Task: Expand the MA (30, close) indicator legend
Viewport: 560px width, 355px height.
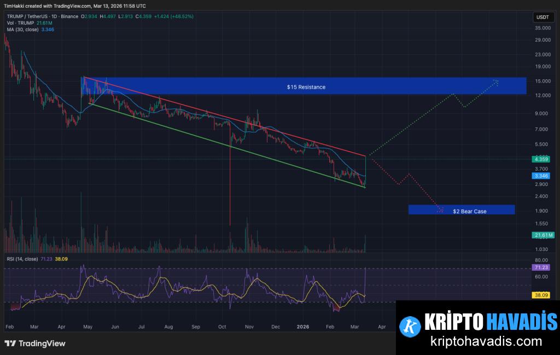Action: point(22,30)
